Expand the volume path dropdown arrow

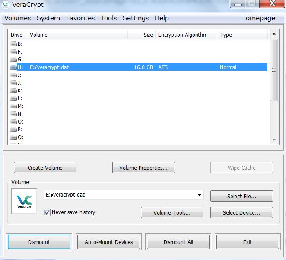pos(199,195)
